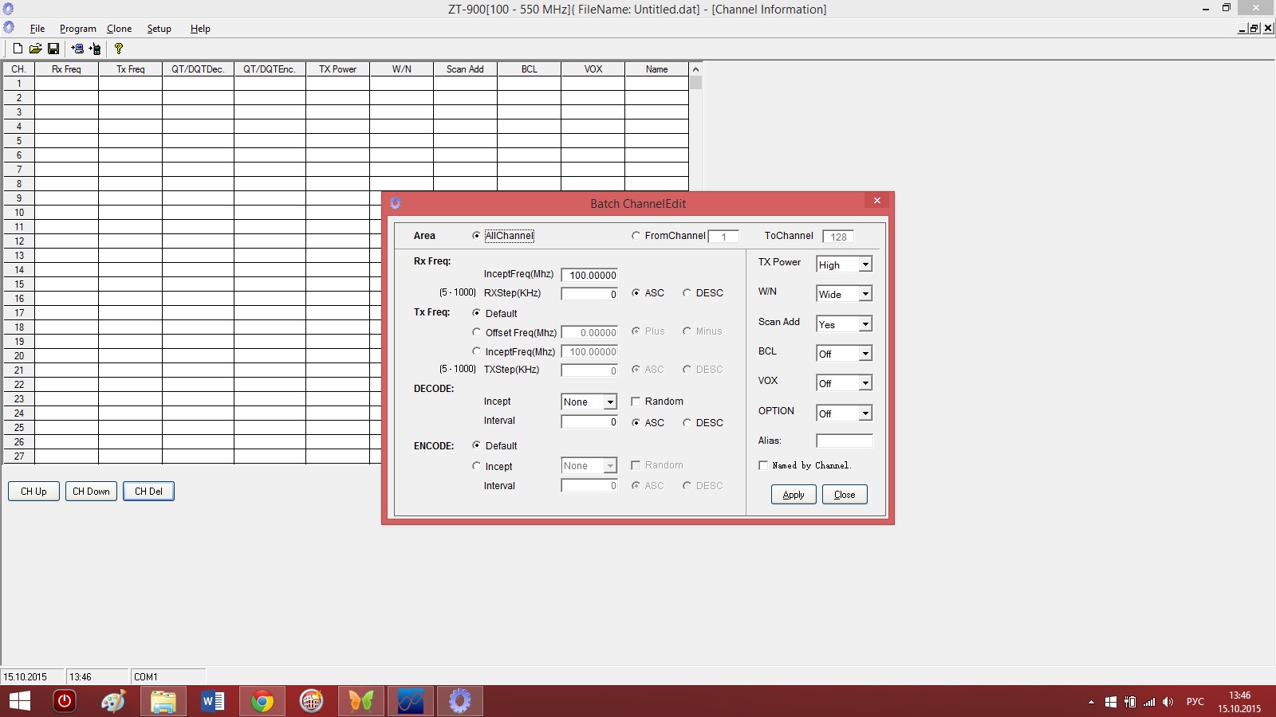Select the AllChannel area radio button

pyautogui.click(x=476, y=235)
